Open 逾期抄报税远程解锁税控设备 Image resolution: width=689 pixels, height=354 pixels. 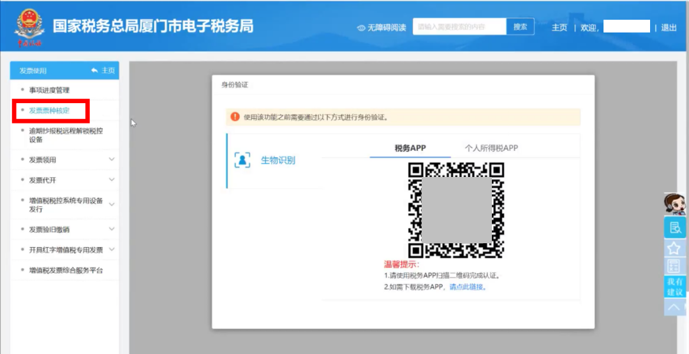pos(66,135)
